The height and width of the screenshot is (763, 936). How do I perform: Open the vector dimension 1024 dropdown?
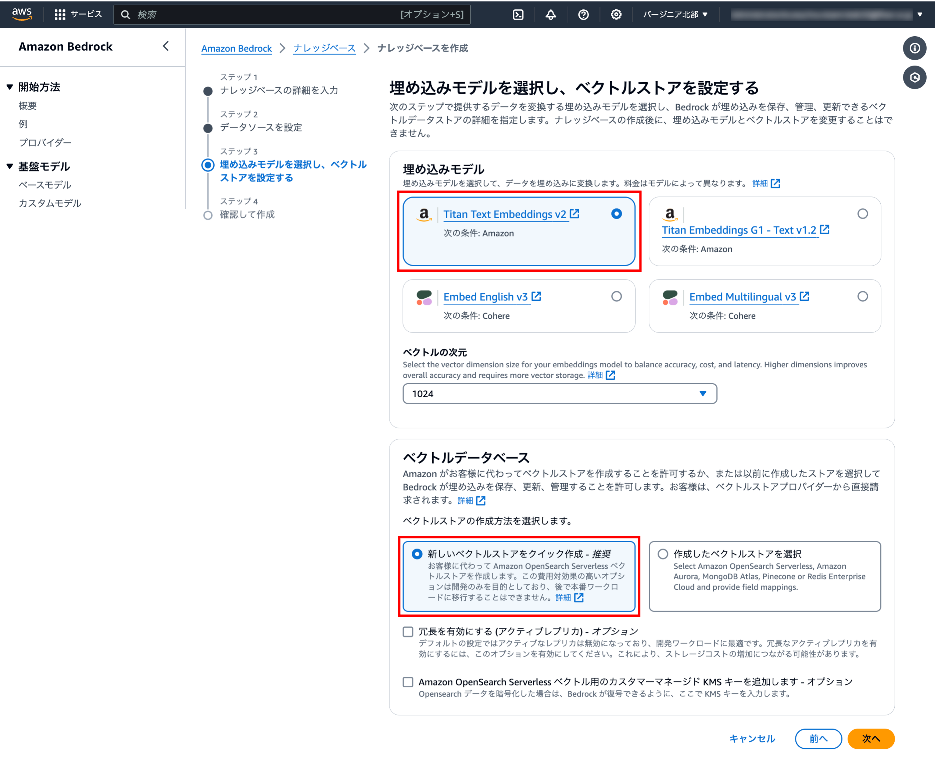pyautogui.click(x=559, y=394)
